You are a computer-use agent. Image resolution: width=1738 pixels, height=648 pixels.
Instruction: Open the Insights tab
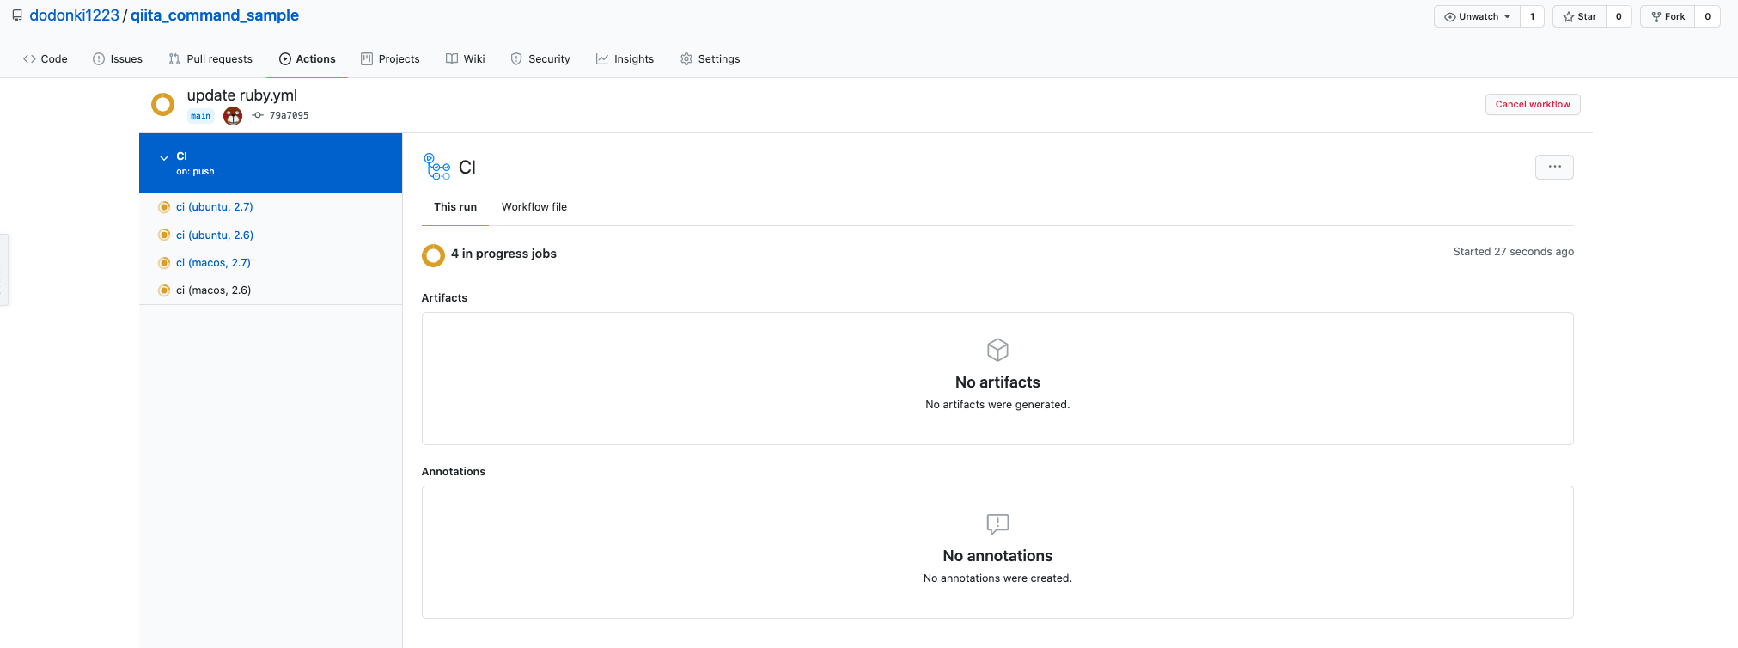625,59
